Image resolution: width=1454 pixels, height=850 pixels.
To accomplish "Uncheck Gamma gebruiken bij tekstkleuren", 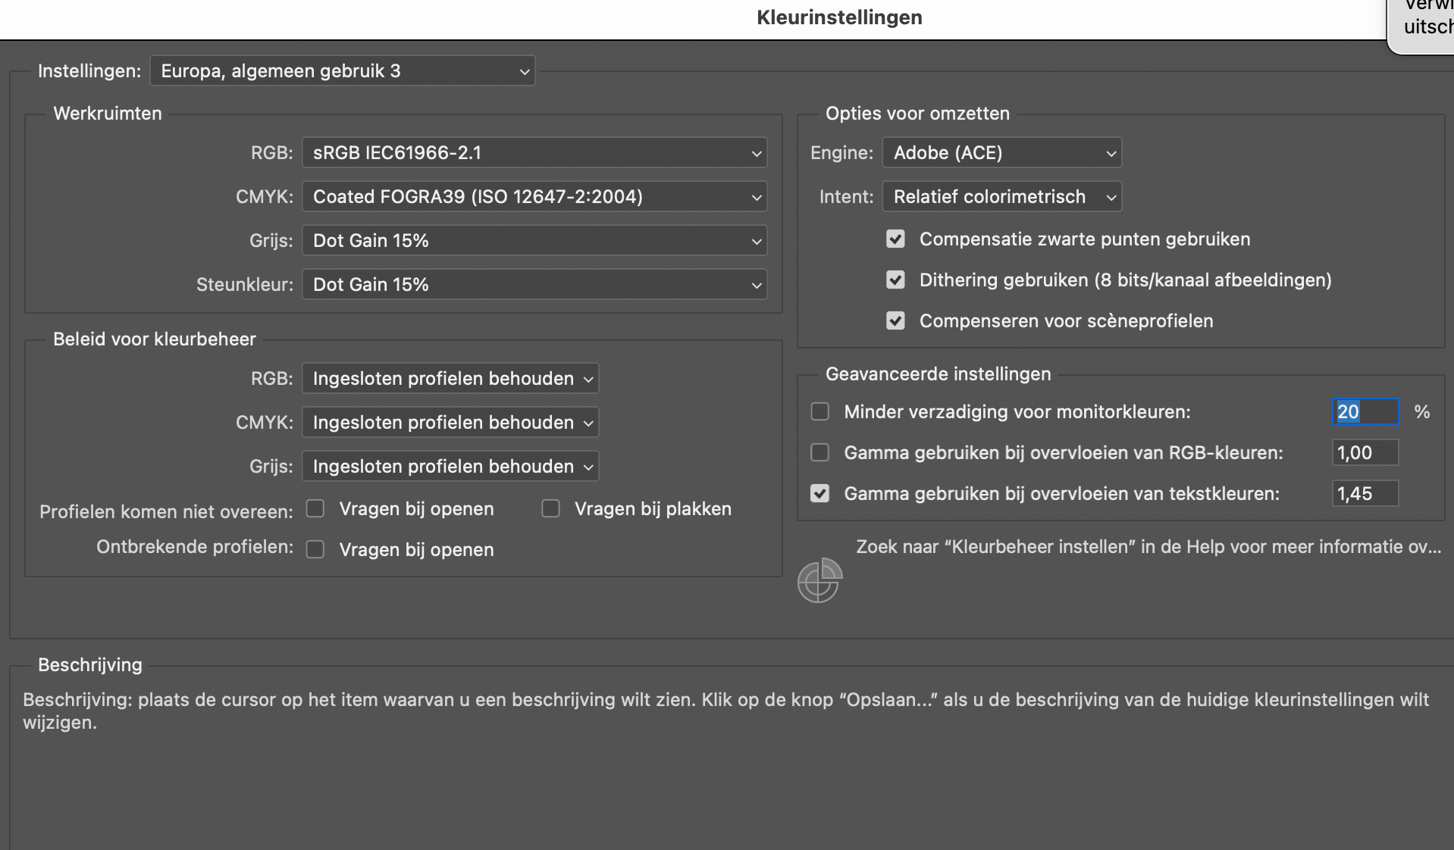I will point(821,493).
